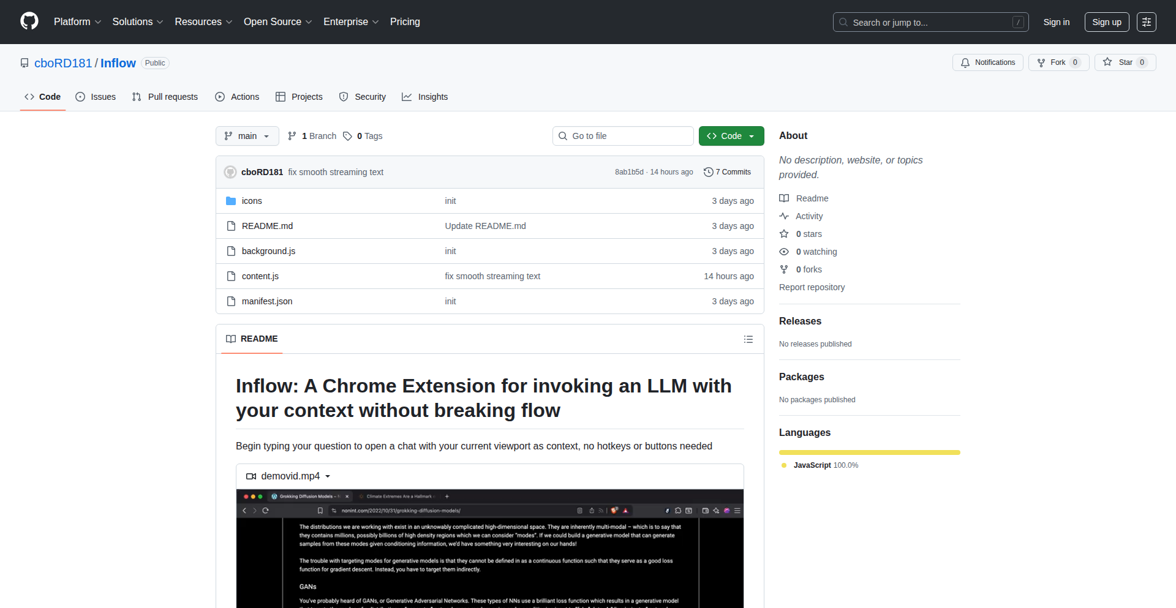Click fork icon next to 0 forks
The width and height of the screenshot is (1176, 608).
pyautogui.click(x=784, y=269)
